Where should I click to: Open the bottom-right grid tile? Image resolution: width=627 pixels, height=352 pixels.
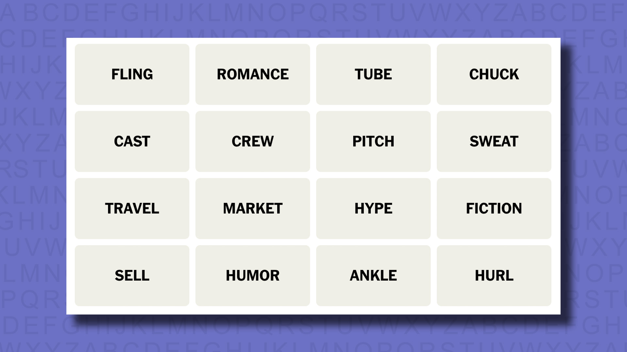click(494, 275)
